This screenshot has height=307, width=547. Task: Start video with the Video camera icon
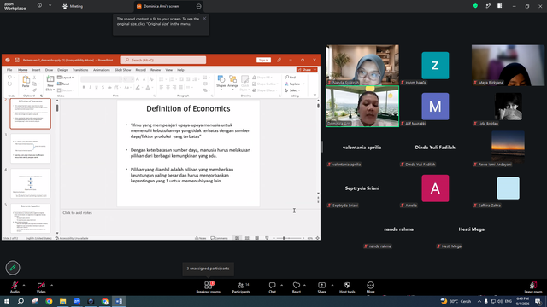pos(41,285)
